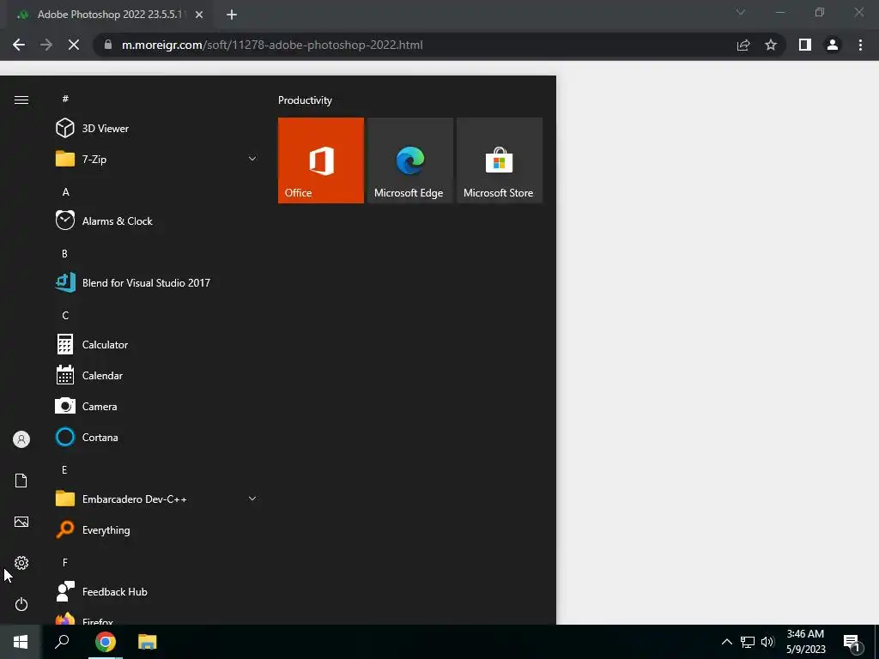Open File Explorer from taskbar

point(148,642)
